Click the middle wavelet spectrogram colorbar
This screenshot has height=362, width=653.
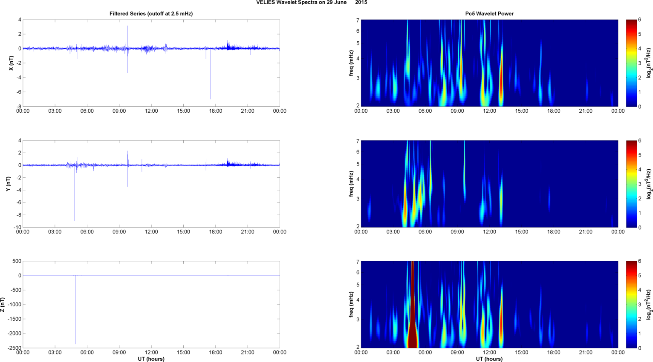[x=631, y=184]
